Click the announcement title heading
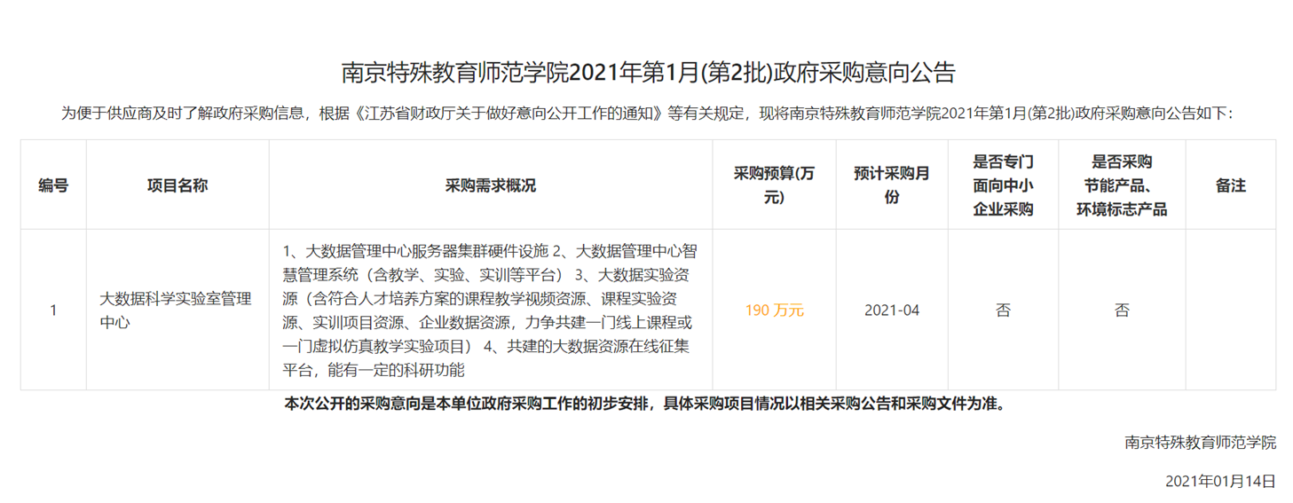 [x=648, y=72]
